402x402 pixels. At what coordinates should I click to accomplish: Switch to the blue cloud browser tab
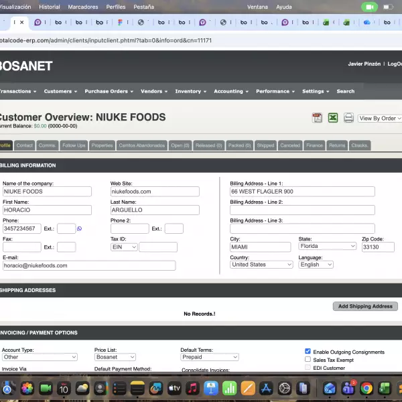click(x=367, y=22)
